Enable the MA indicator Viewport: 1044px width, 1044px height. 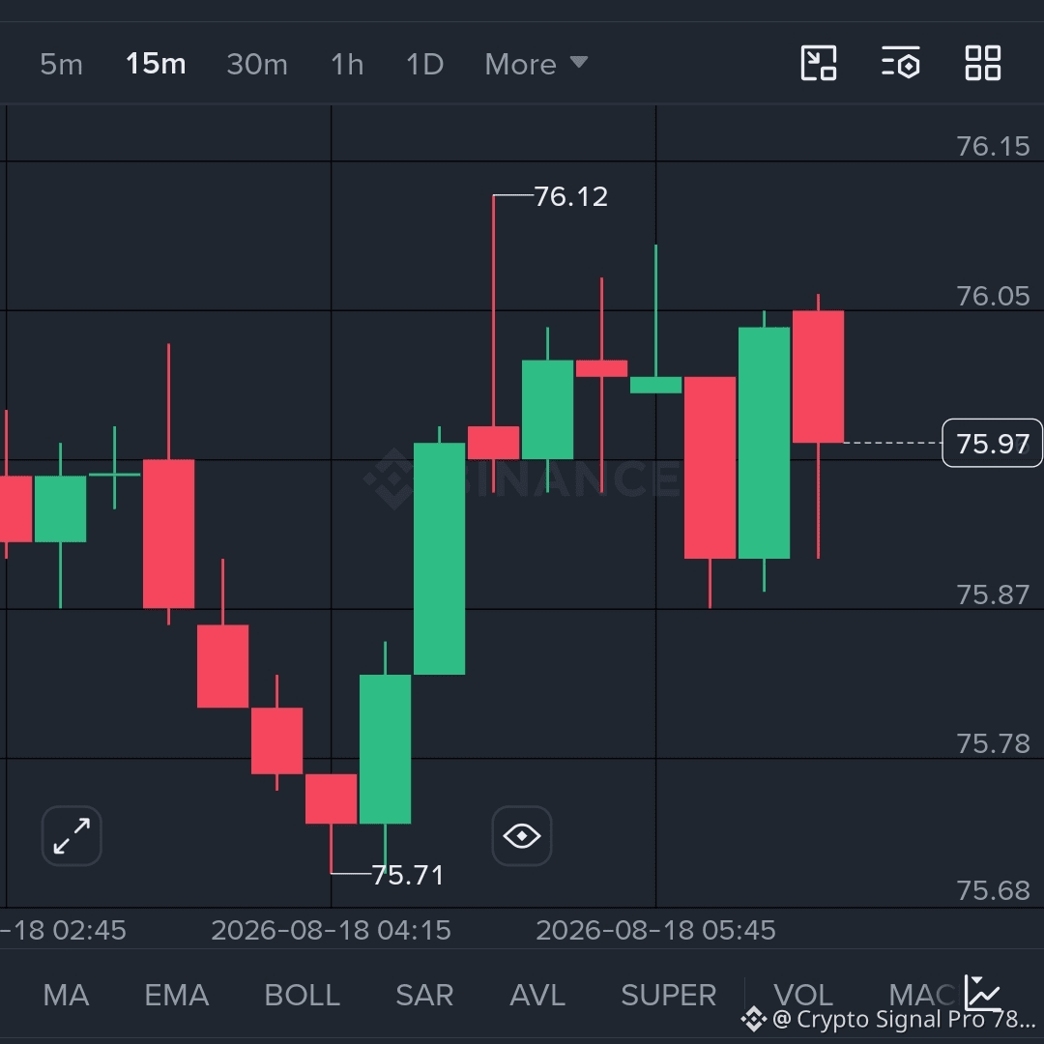(x=66, y=996)
